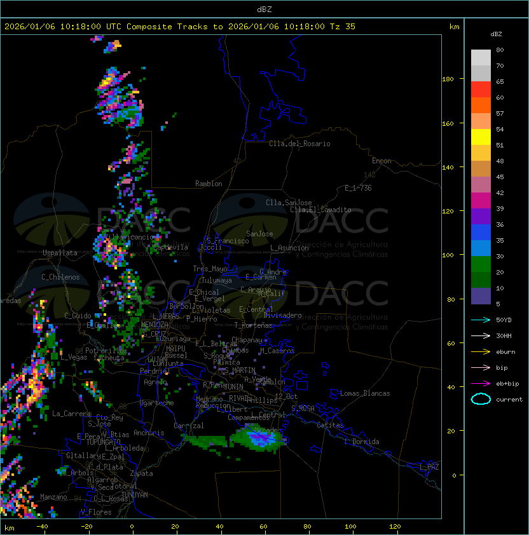This screenshot has width=529, height=535.
Task: Select the light blue 30-35 dBZ swatch
Action: (481, 248)
